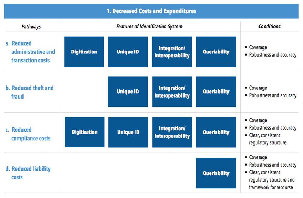Click Queriability in Reduced compliance costs row
The height and width of the screenshot is (198, 303).
pyautogui.click(x=216, y=132)
